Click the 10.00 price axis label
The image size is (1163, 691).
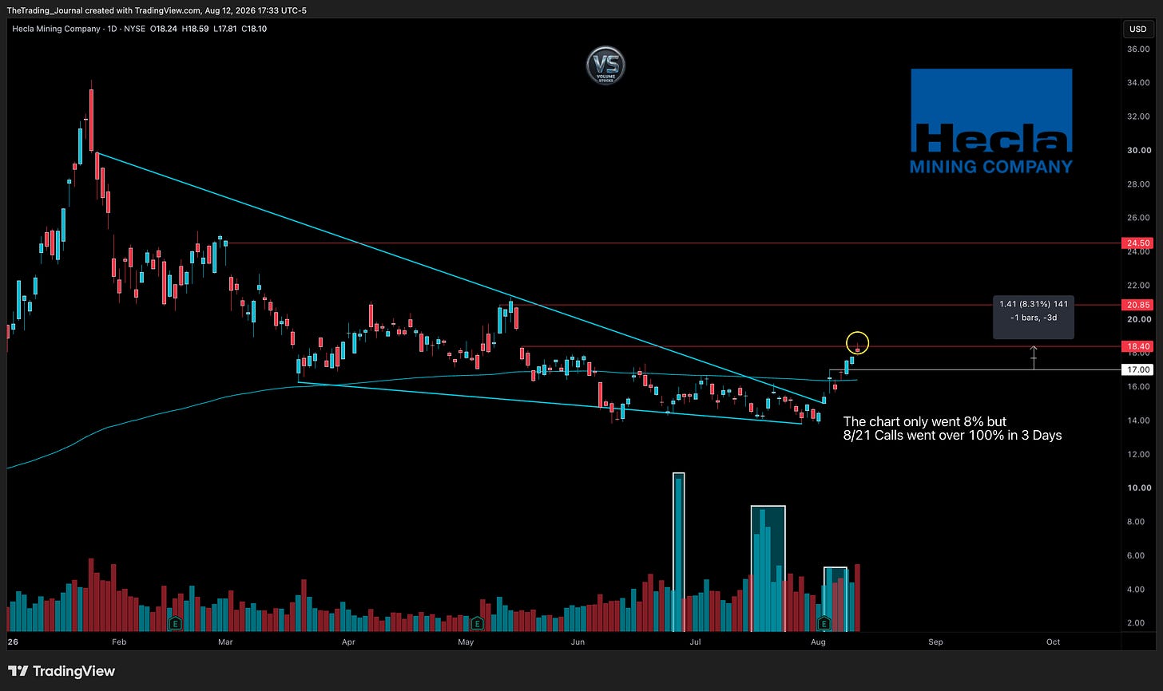click(1137, 488)
